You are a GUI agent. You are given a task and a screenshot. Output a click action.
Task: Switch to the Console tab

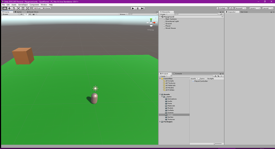[178, 74]
